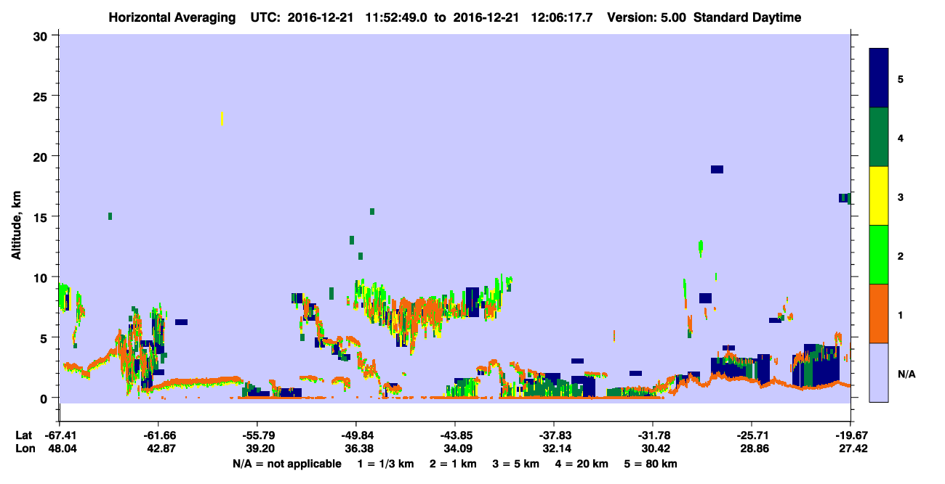The image size is (945, 484).
Task: Click the latitude value '-61.66'
Action: pos(158,435)
